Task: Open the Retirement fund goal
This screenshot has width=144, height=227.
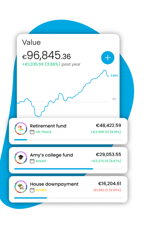Action: click(x=68, y=131)
